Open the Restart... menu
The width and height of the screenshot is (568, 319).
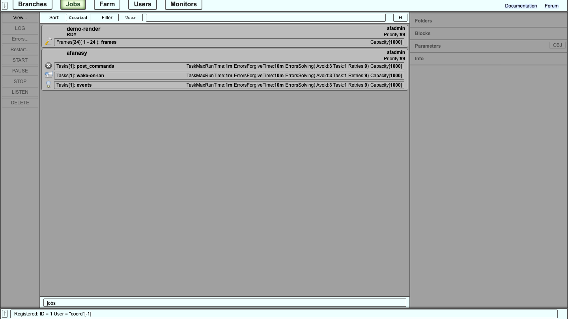pos(20,50)
